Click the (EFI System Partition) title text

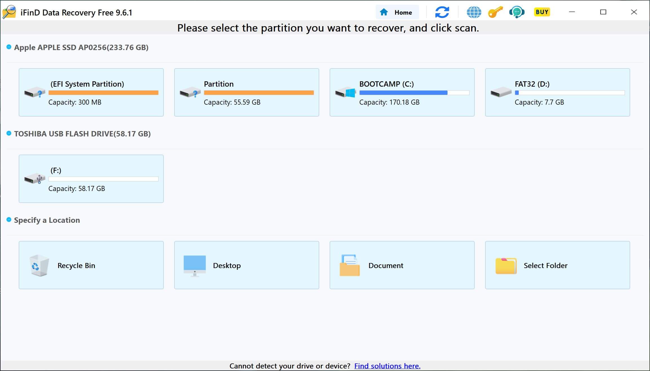(x=87, y=84)
